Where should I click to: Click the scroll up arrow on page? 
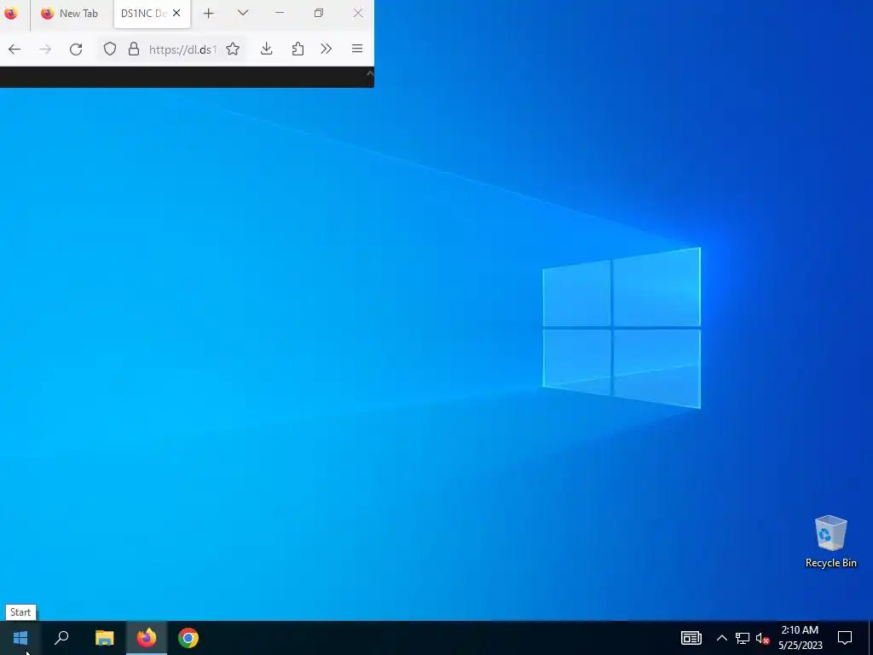click(369, 73)
